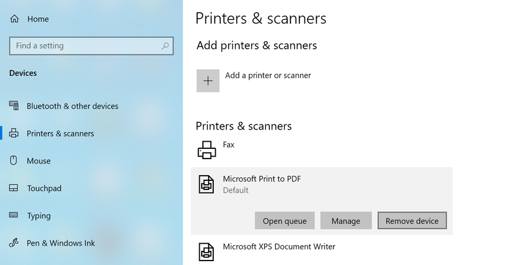The height and width of the screenshot is (265, 530).
Task: Select Printers & scanners in sidebar
Action: tap(60, 133)
